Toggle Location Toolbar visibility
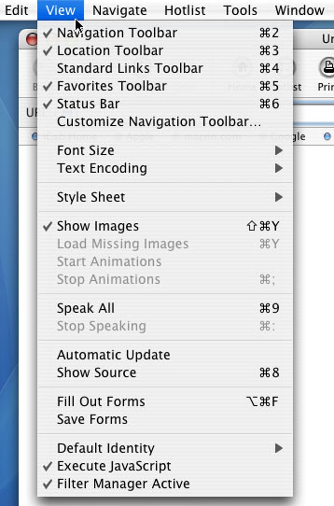The height and width of the screenshot is (506, 334). [165, 51]
